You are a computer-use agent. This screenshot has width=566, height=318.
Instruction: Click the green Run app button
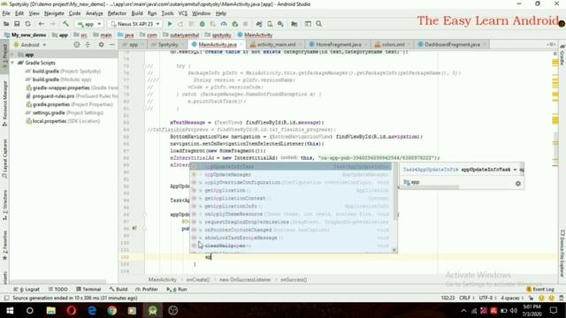coord(170,24)
